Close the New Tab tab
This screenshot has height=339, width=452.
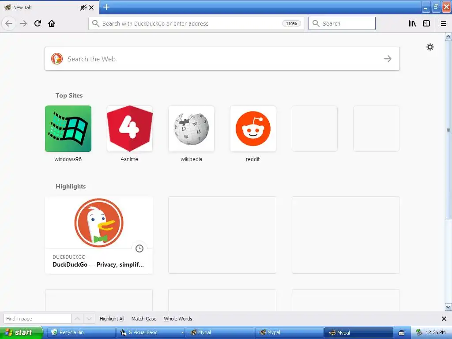click(x=91, y=8)
